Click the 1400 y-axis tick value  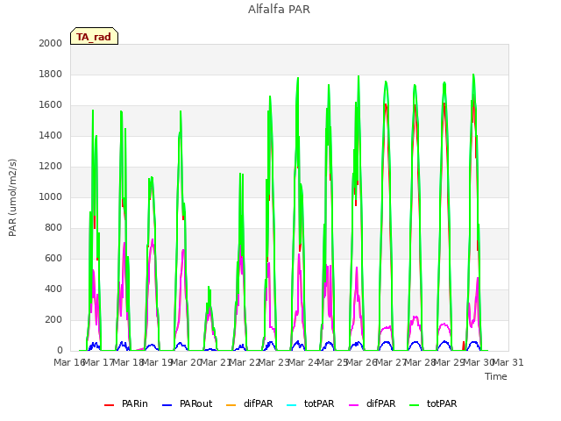(51, 135)
